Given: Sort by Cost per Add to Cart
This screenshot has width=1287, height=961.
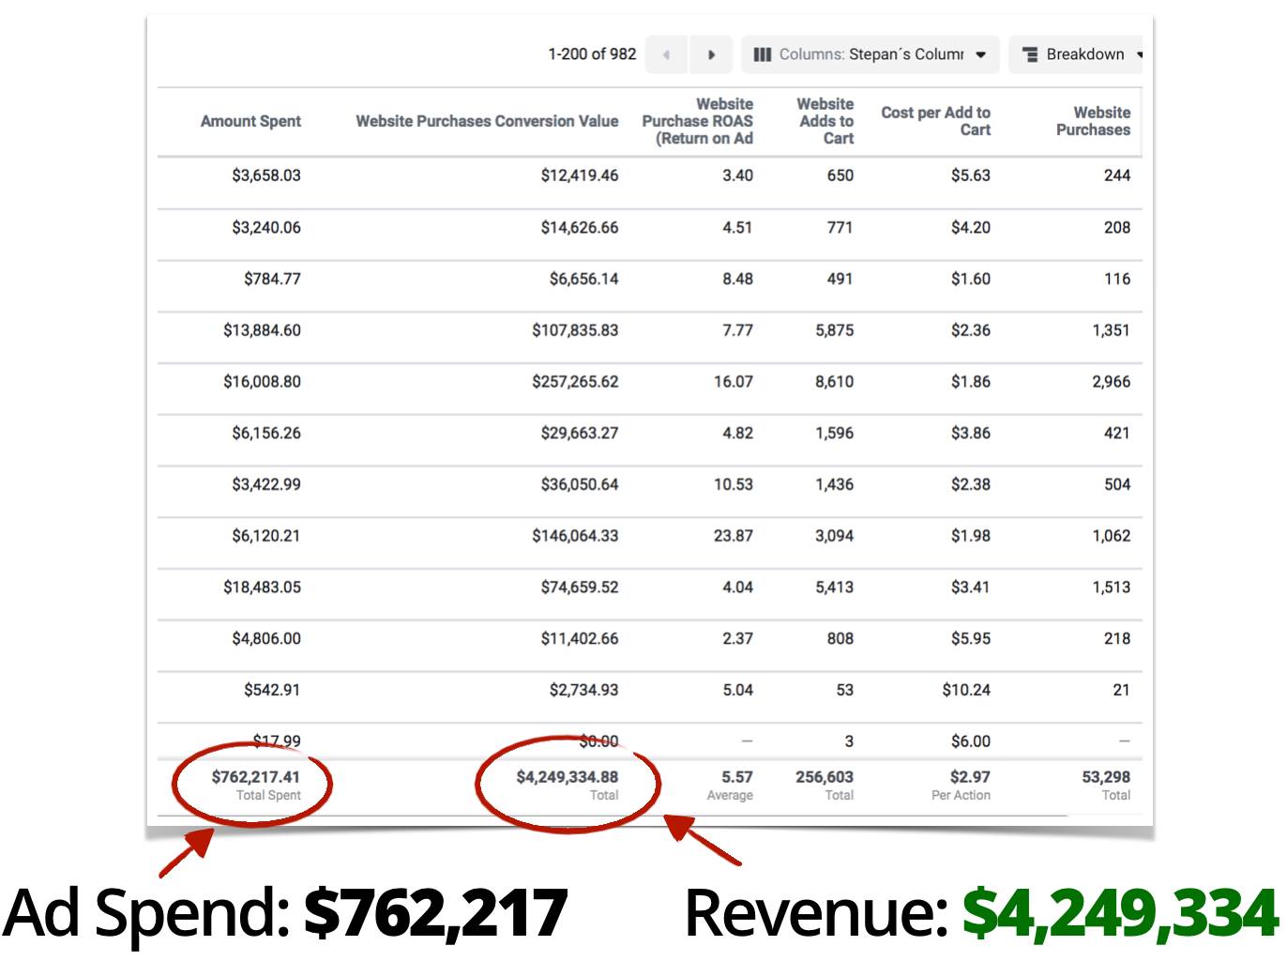Looking at the screenshot, I should [x=935, y=121].
